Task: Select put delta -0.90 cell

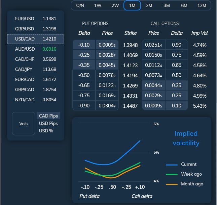Action: coord(84,106)
